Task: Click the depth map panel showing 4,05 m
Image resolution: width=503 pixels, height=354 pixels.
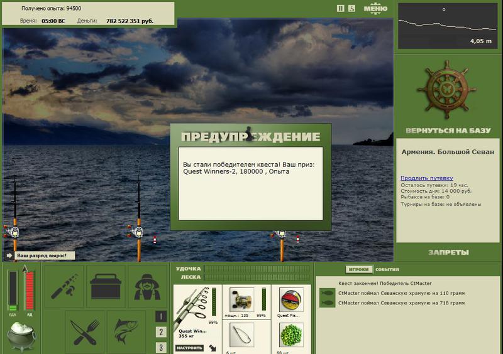Action: [448, 26]
